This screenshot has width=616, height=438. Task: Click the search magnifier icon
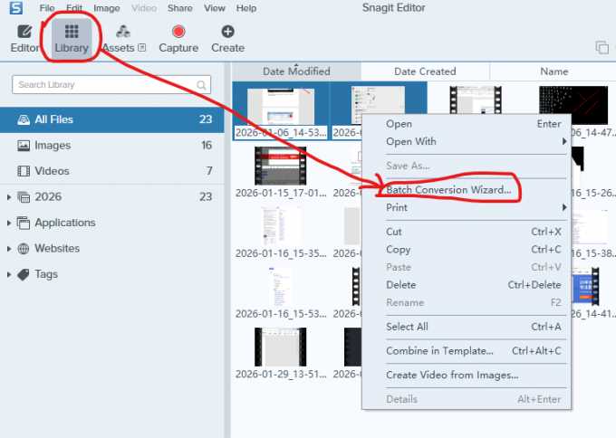(201, 85)
